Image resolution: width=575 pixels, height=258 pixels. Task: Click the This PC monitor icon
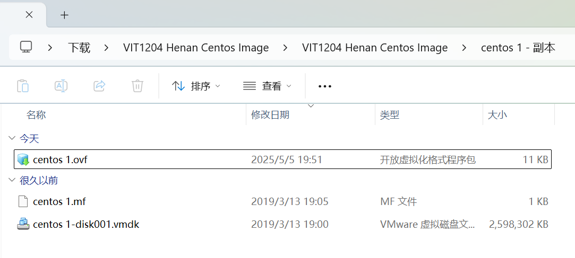pyautogui.click(x=26, y=47)
